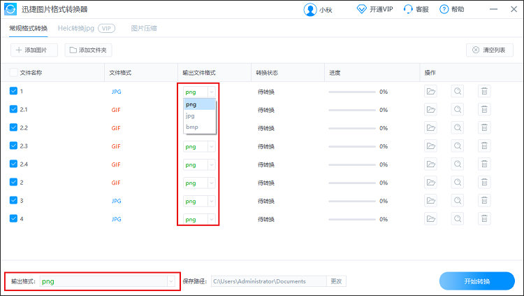Viewport: 524px width, 296px height.
Task: Uncheck file 3 checkbox
Action: 13,201
